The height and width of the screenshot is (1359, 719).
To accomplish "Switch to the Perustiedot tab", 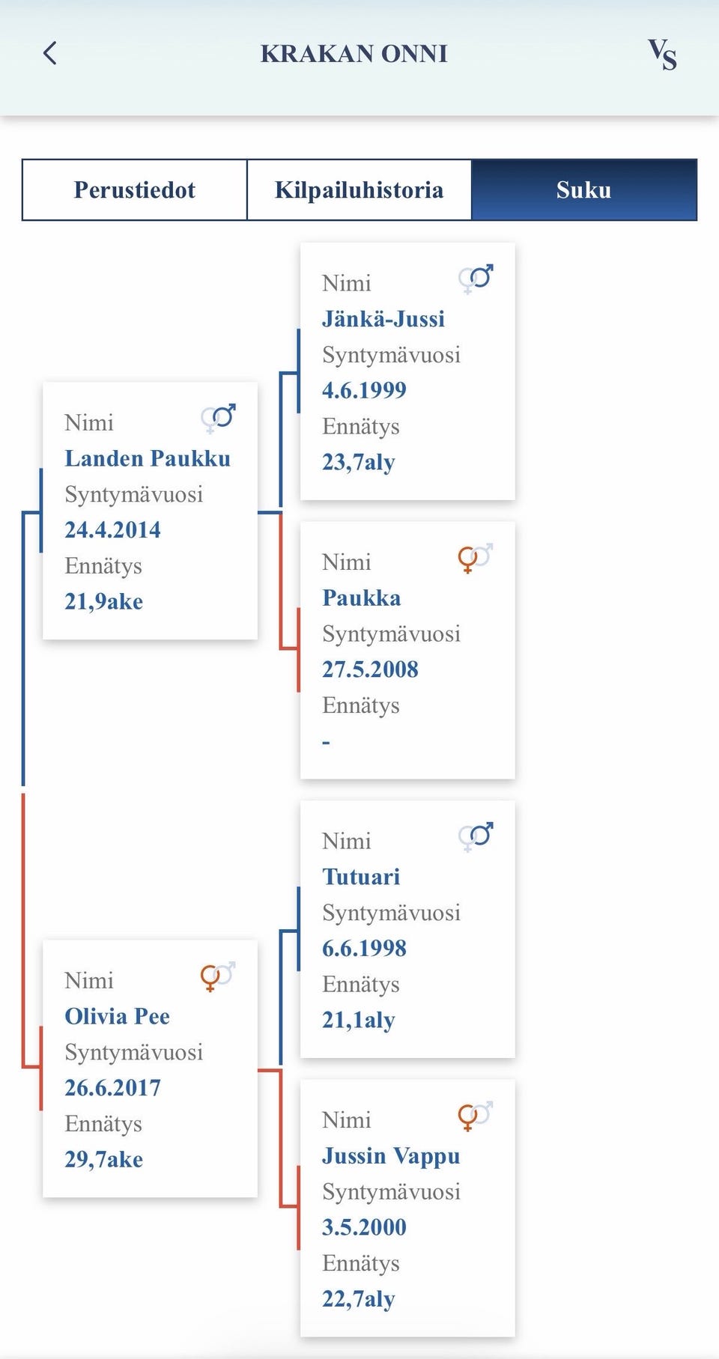I will [135, 190].
